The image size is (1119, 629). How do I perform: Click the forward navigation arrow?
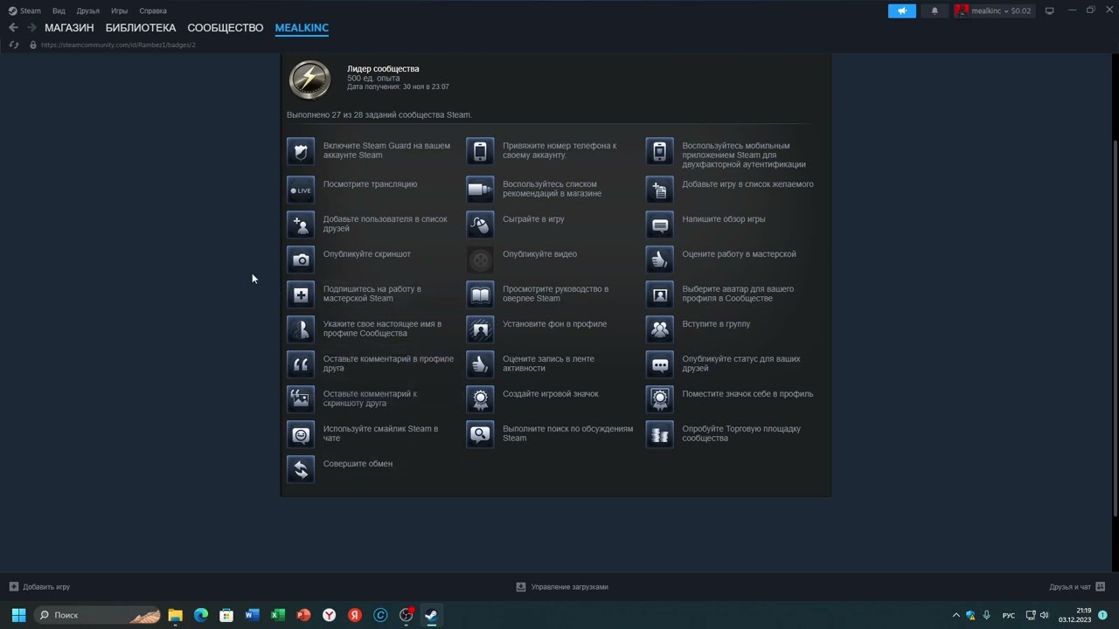(31, 28)
